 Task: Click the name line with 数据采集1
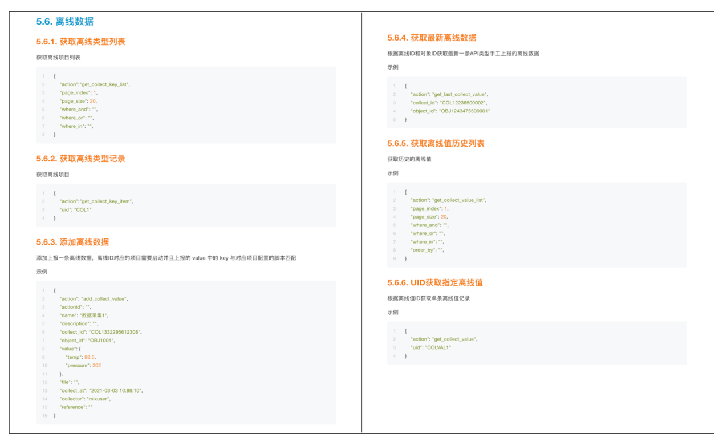[84, 315]
